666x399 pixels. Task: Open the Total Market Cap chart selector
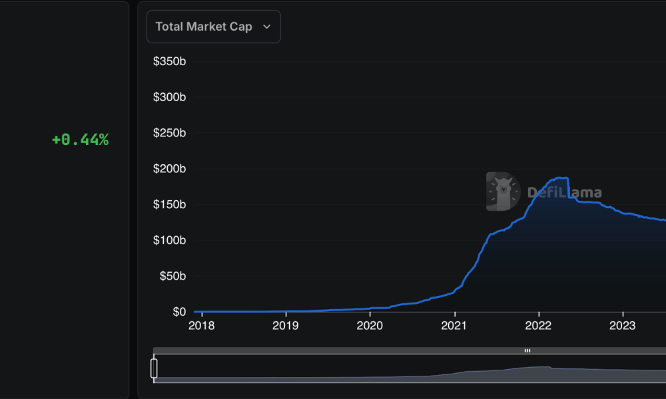tap(213, 27)
